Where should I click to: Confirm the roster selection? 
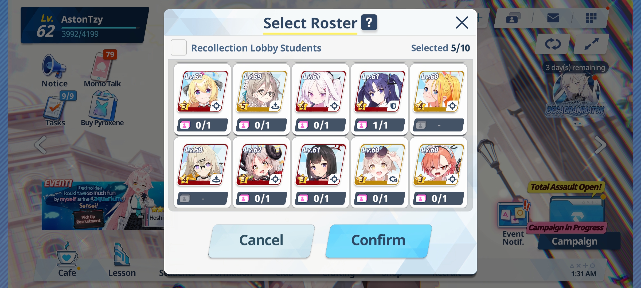[378, 241]
